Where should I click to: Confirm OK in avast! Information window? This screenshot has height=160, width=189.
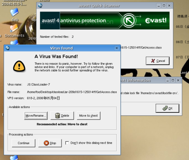tap(168, 108)
